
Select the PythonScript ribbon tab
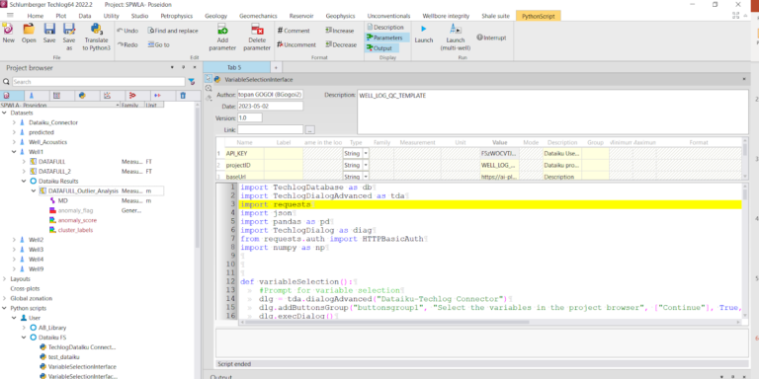coord(539,16)
